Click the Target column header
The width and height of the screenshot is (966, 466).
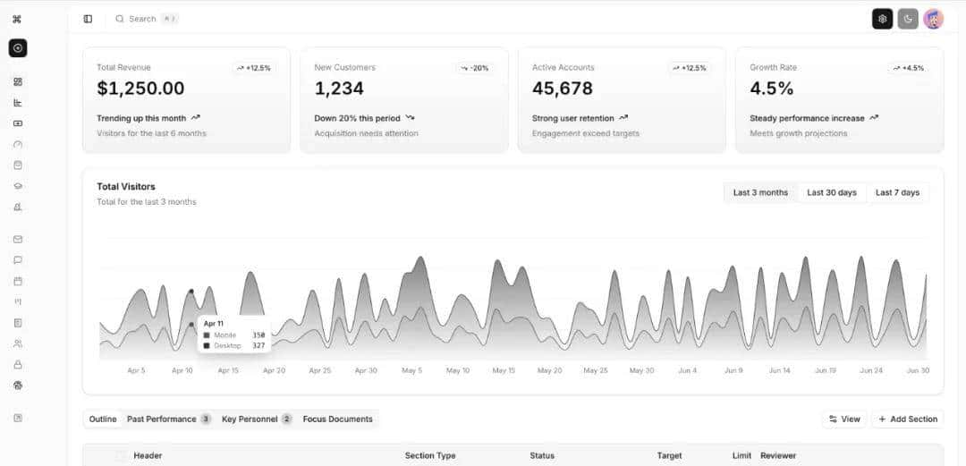669,456
